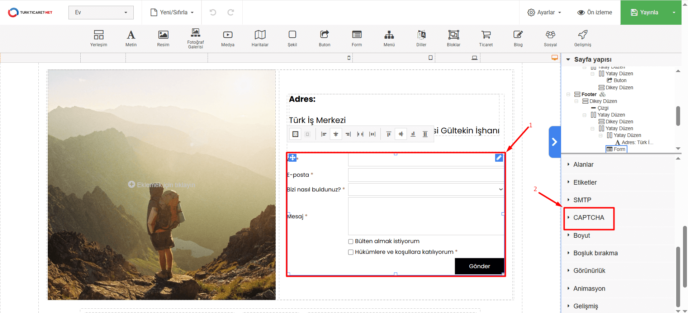Tick 'Hükümlere ve koşullara katılıyorum' checkbox
Screen dimensions: 688x313
coord(351,252)
